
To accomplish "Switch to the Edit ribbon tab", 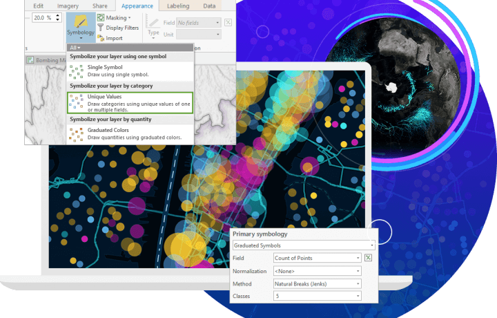I will coord(39,6).
